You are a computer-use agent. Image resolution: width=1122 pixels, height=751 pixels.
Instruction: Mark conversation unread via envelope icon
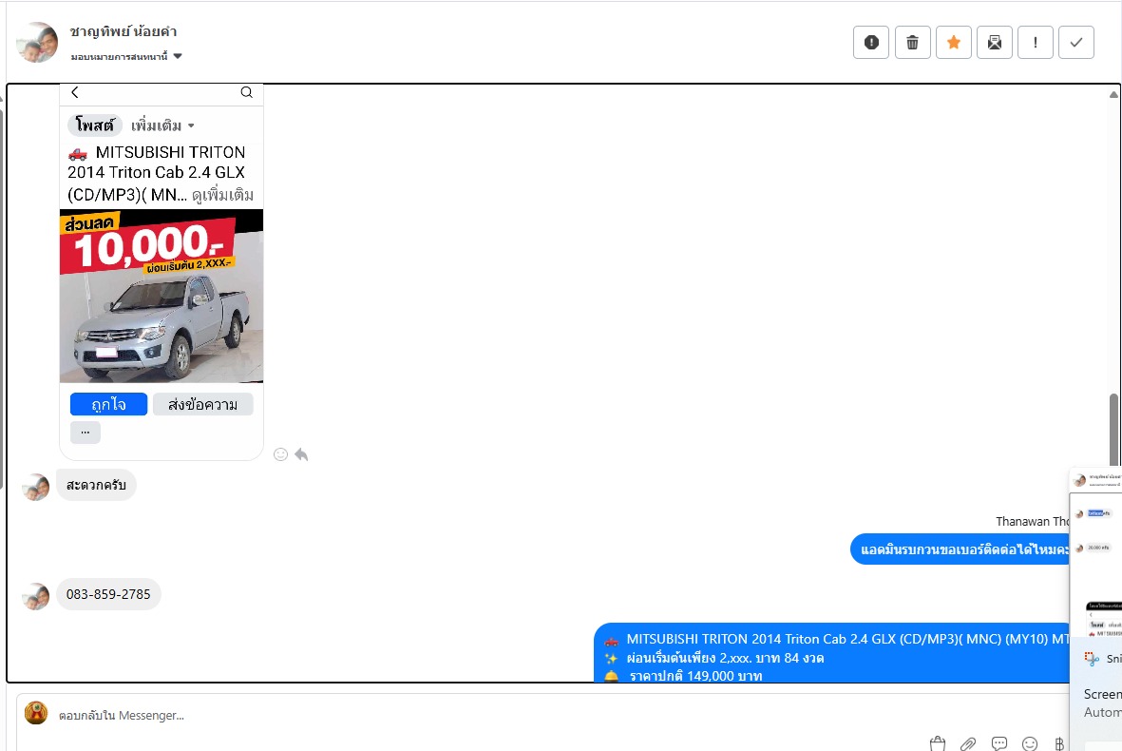pyautogui.click(x=995, y=42)
